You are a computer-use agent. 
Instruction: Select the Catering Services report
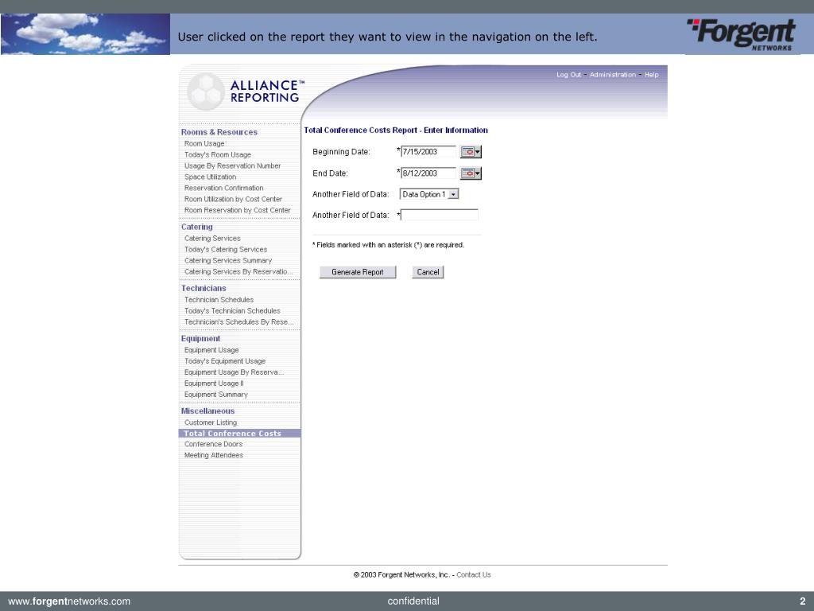tap(212, 239)
